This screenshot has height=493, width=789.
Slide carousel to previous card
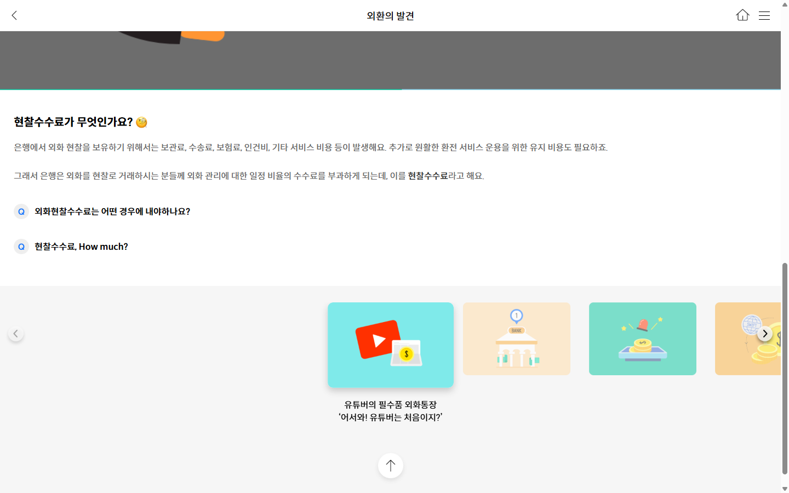16,334
